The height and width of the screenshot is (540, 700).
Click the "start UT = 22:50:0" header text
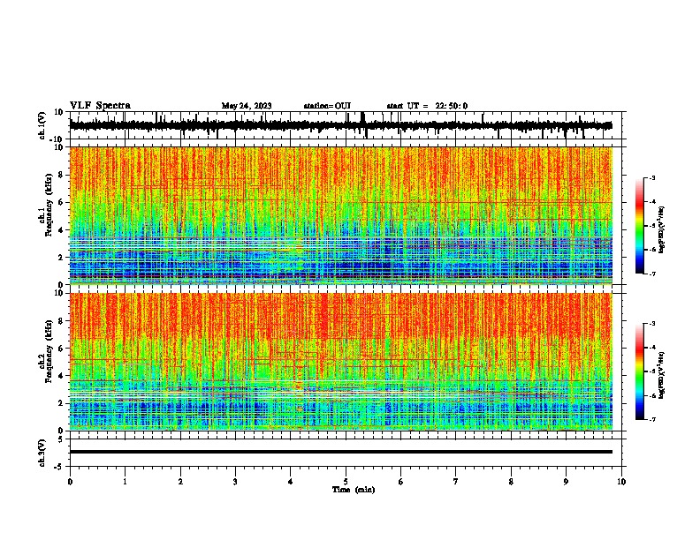pos(427,106)
